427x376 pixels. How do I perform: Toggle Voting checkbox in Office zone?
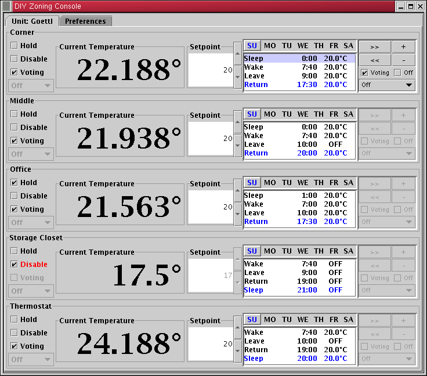click(x=14, y=209)
